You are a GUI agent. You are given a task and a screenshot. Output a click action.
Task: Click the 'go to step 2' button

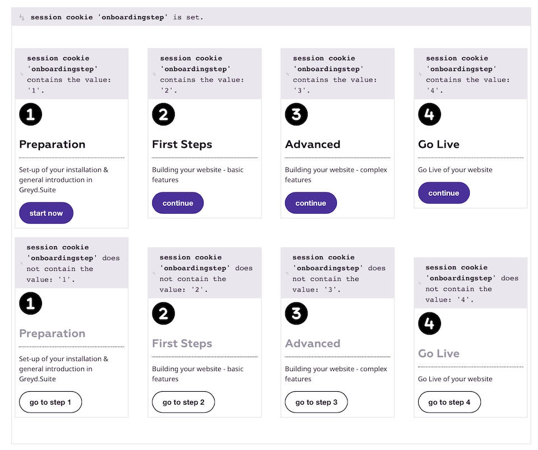click(x=183, y=402)
